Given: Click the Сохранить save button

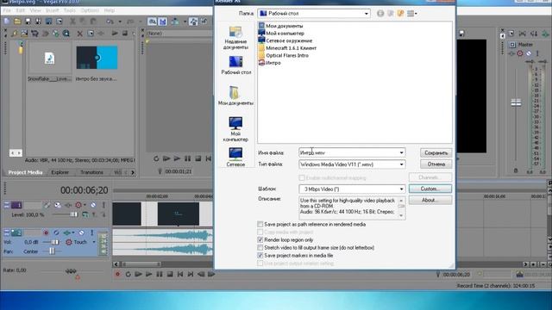Looking at the screenshot, I should tap(436, 153).
